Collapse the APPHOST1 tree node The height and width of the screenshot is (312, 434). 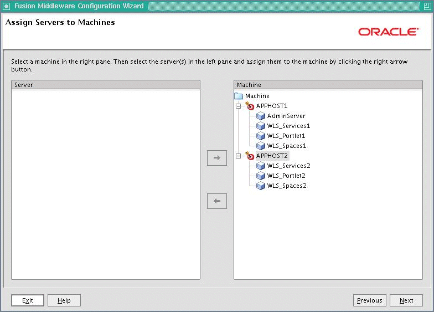coord(238,106)
